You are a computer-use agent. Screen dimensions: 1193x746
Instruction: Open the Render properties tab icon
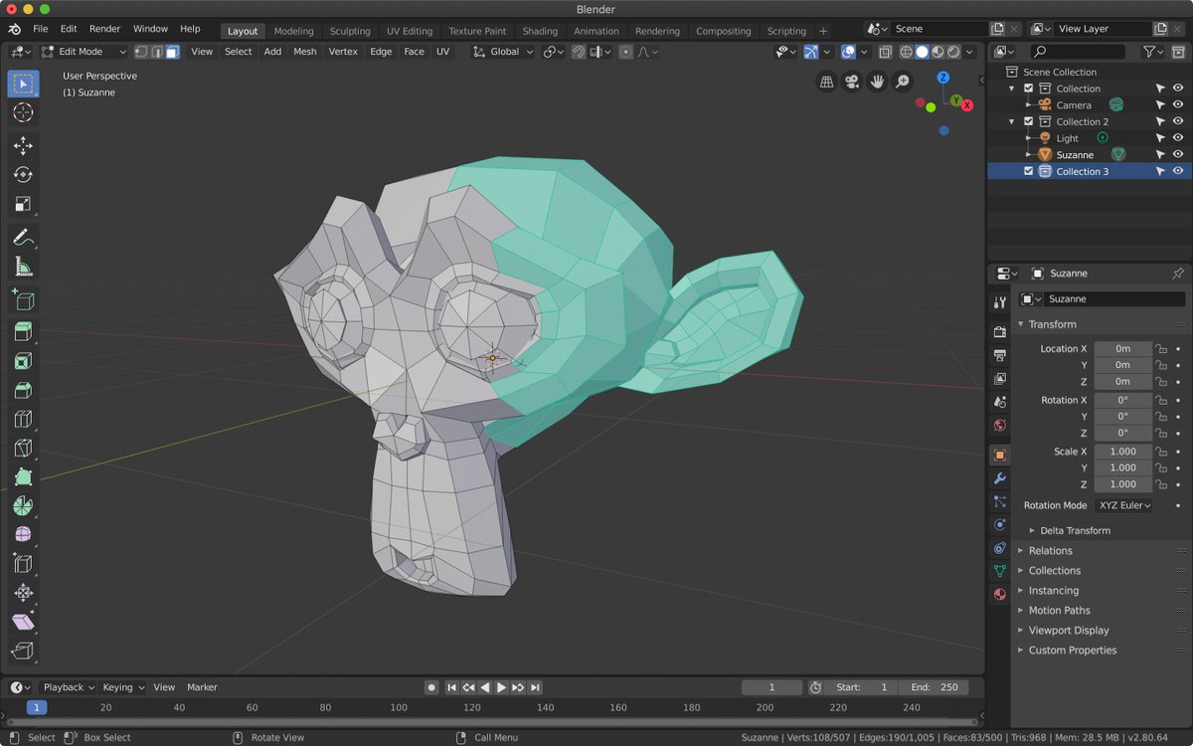pyautogui.click(x=999, y=331)
